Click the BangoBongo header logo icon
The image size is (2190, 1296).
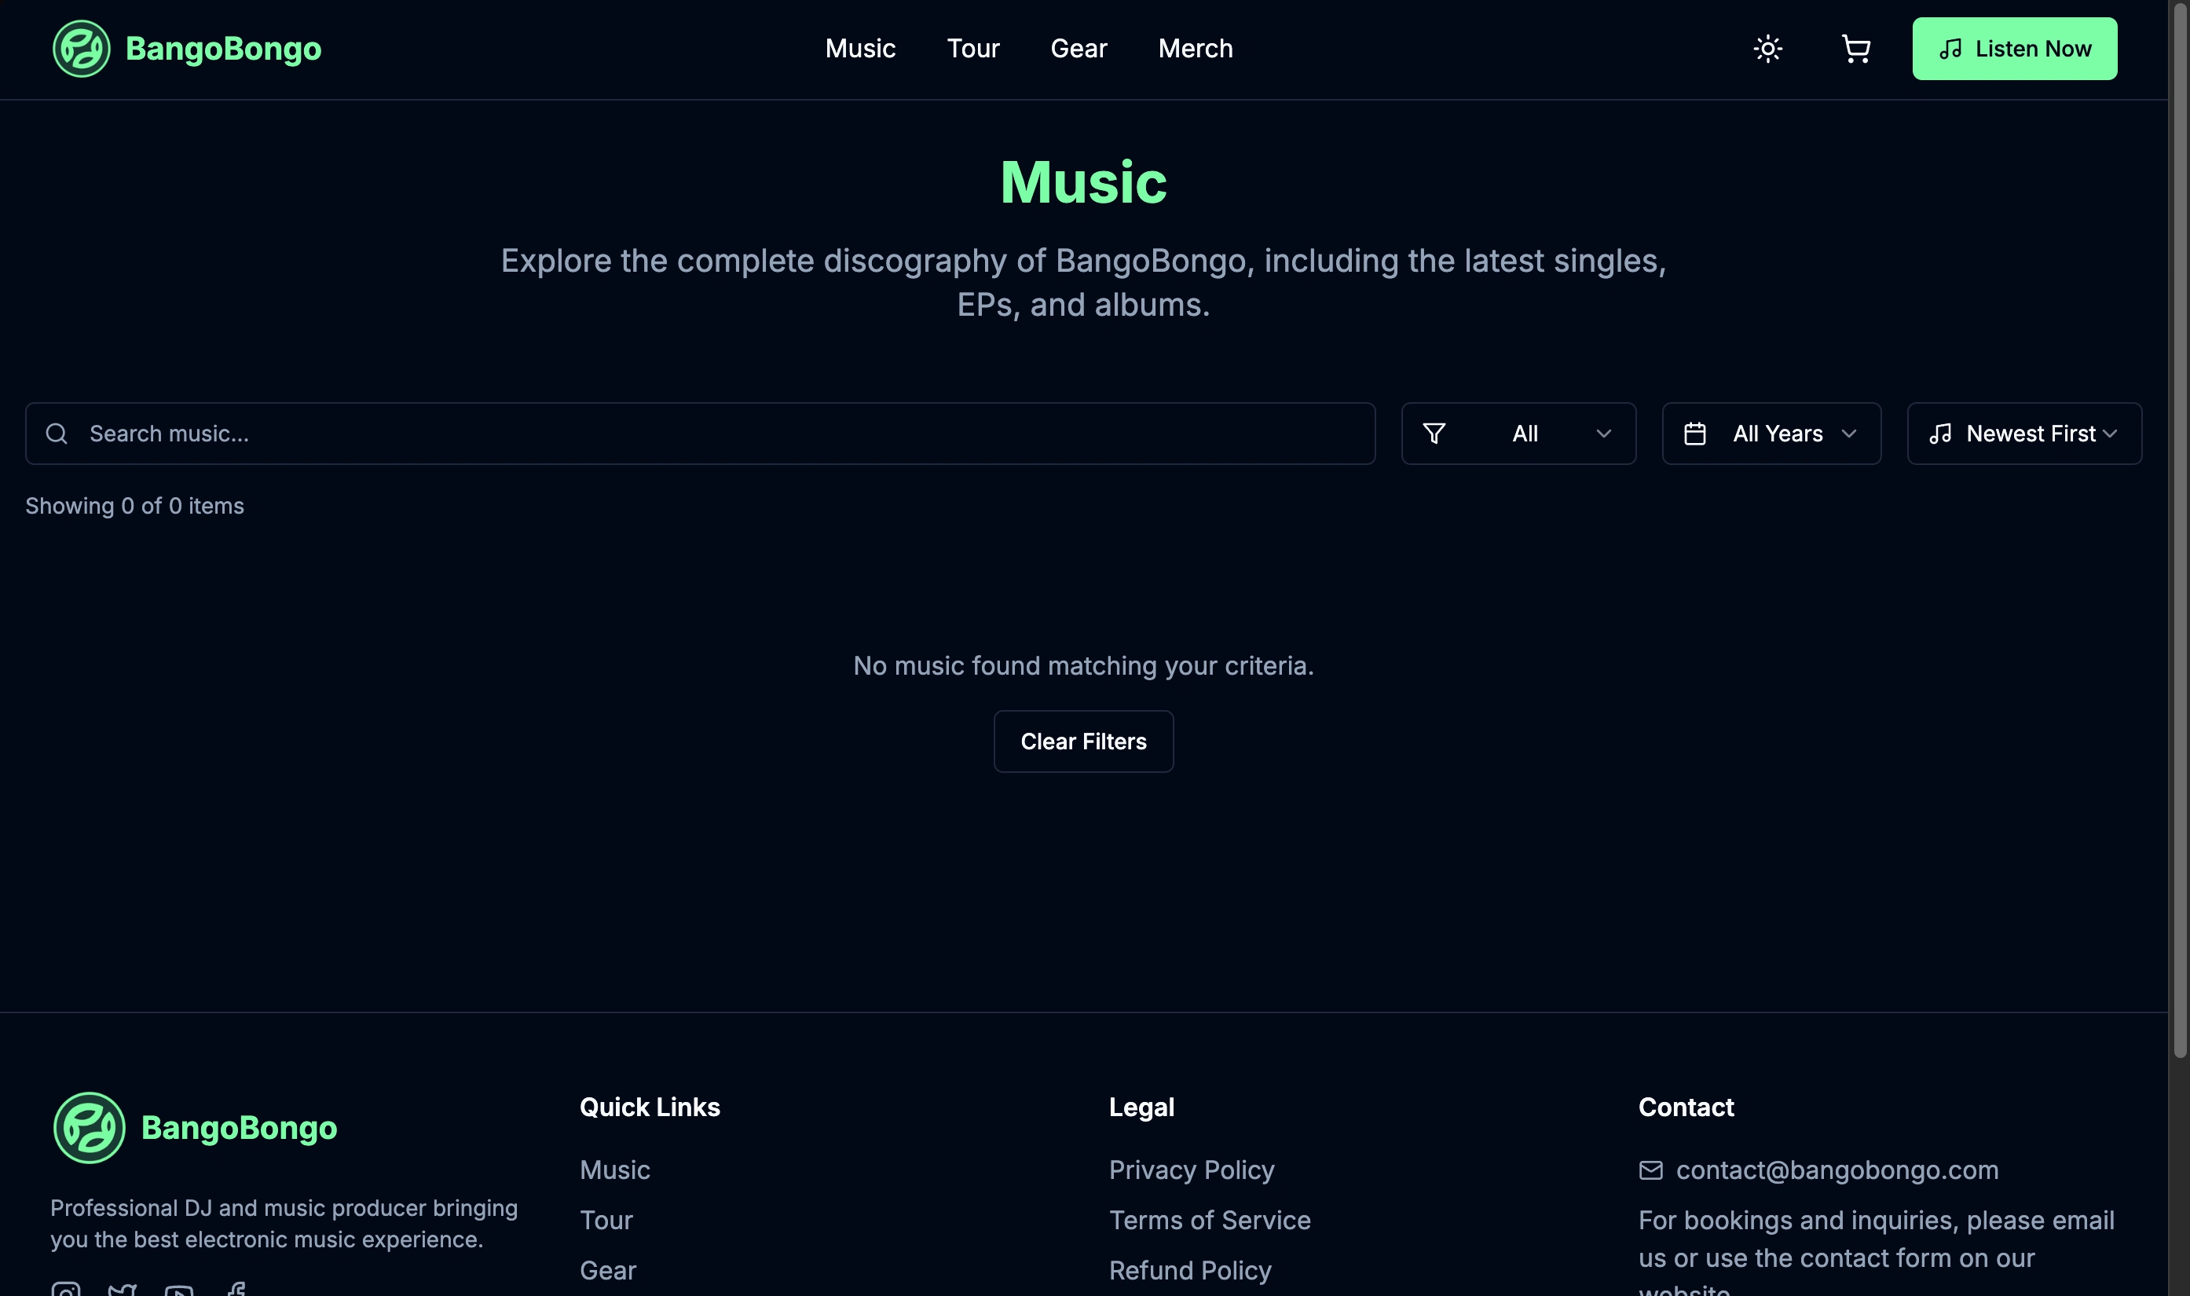click(81, 49)
